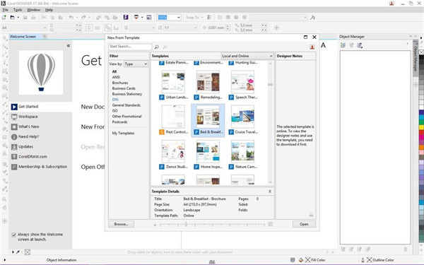
Task: Click the user sign-in icon in template dialog
Action: point(312,47)
